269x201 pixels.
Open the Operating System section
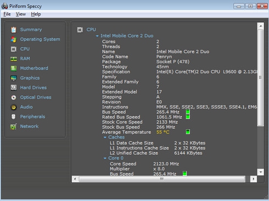click(40, 39)
